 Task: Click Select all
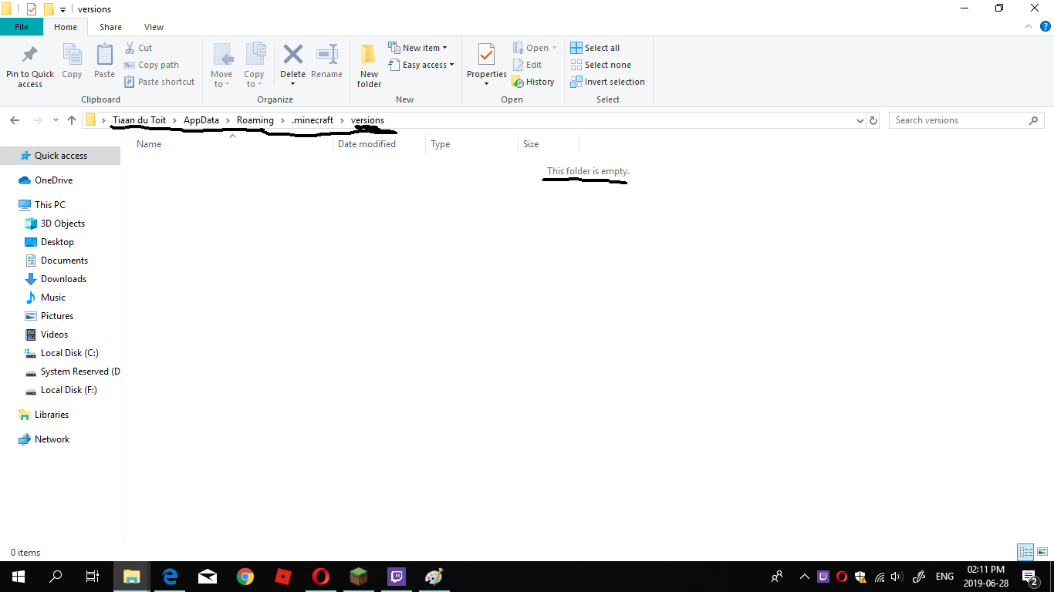(595, 48)
